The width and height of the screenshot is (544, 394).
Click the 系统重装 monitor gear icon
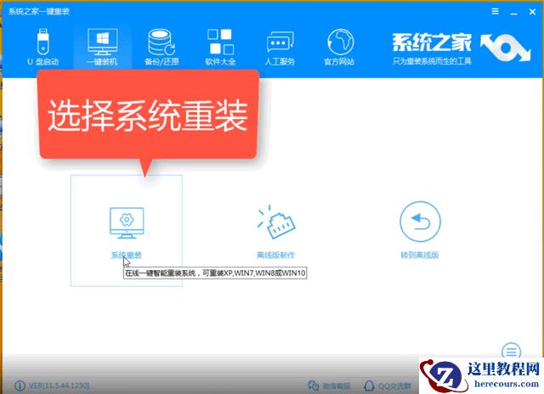pos(127,222)
